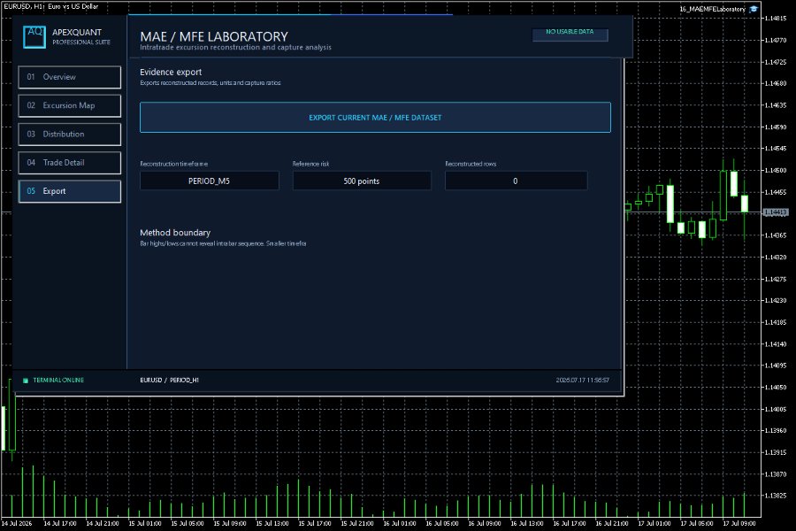This screenshot has width=796, height=531.
Task: Click the APEXQUANT Professional Suite brand text
Action: point(81,36)
